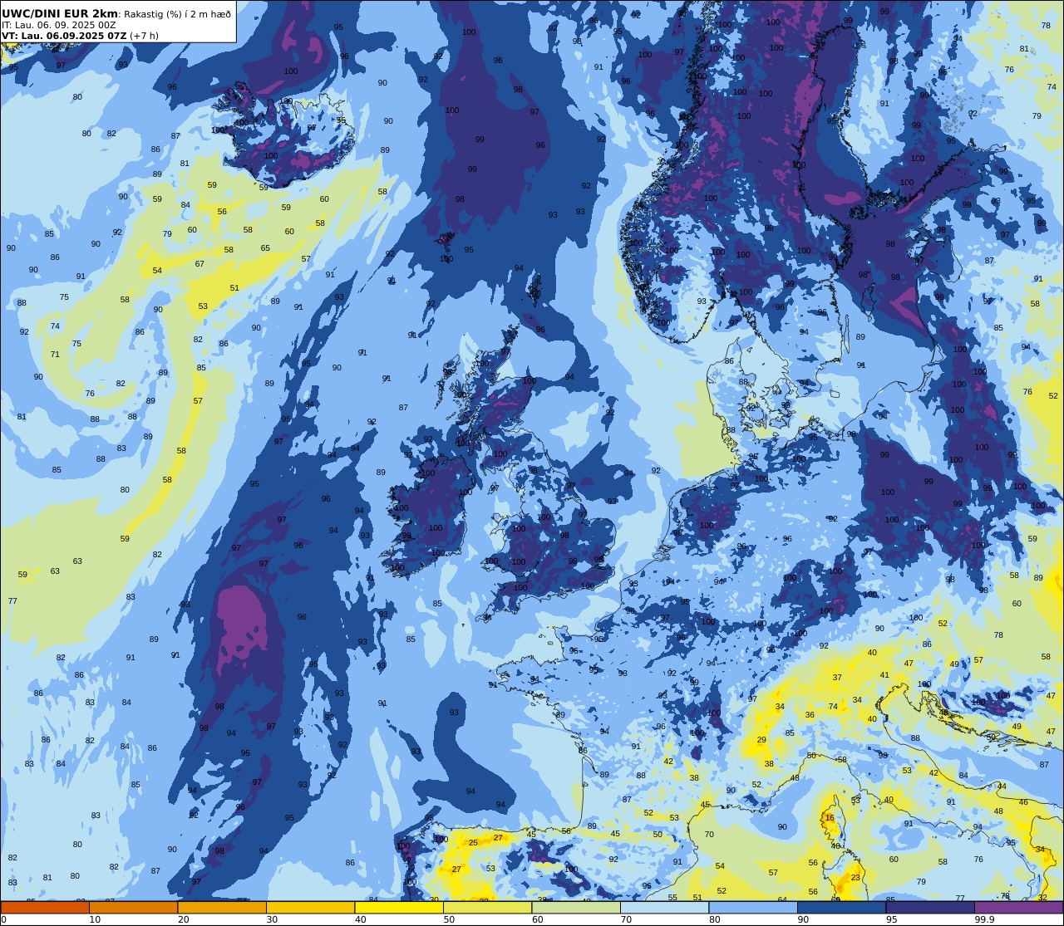Click the purple legend swatch above 99.9
1064x926 pixels.
pyautogui.click(x=1019, y=908)
